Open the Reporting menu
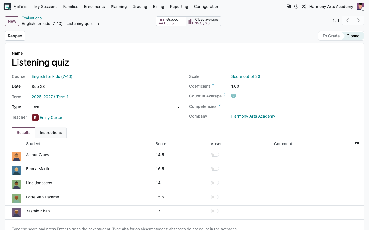Screen dimensions: 369x230 179,7
